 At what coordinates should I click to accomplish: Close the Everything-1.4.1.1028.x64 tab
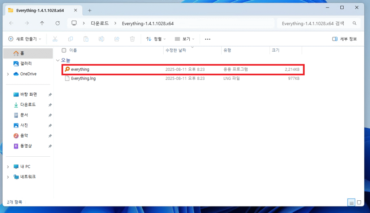click(76, 10)
